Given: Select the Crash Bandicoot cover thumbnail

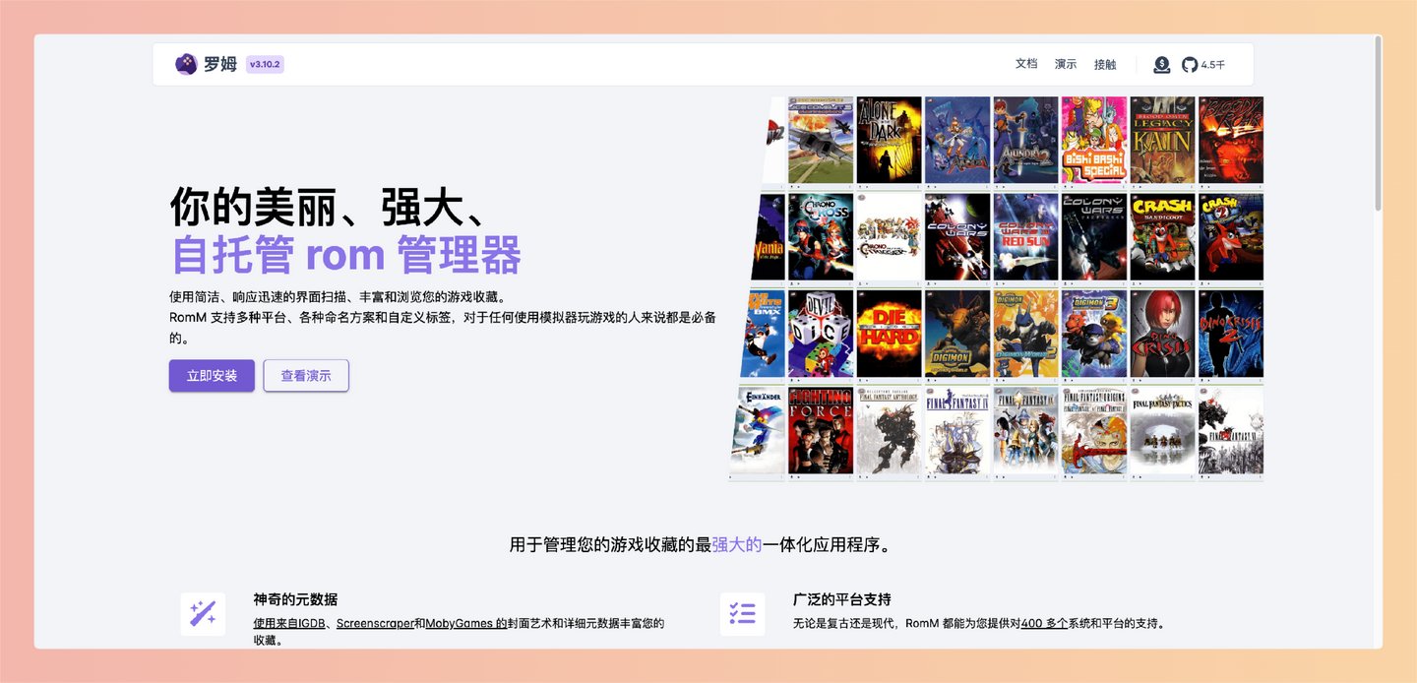Looking at the screenshot, I should (x=1161, y=236).
